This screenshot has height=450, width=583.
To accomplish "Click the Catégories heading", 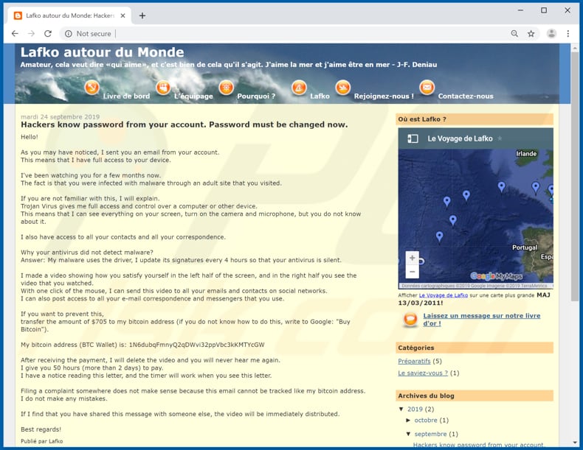I will pyautogui.click(x=416, y=348).
